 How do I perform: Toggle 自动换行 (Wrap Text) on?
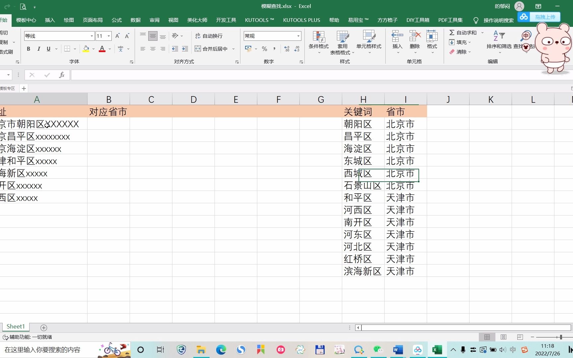(209, 35)
